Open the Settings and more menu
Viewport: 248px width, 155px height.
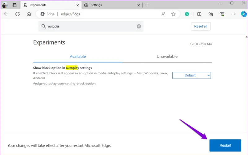(233, 14)
